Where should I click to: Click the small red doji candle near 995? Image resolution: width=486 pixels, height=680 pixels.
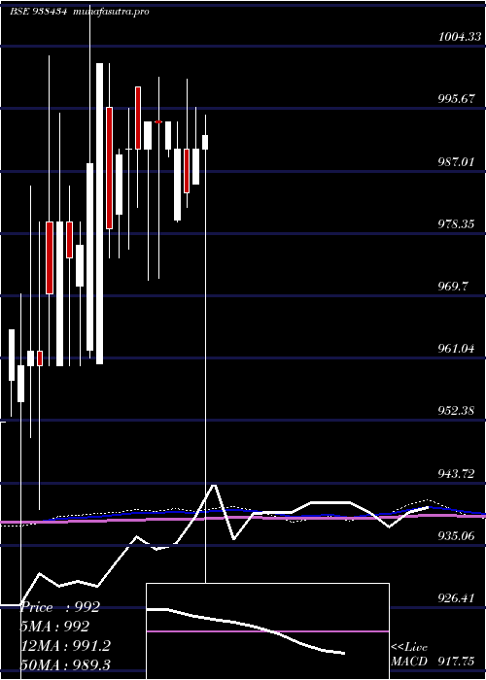158,121
